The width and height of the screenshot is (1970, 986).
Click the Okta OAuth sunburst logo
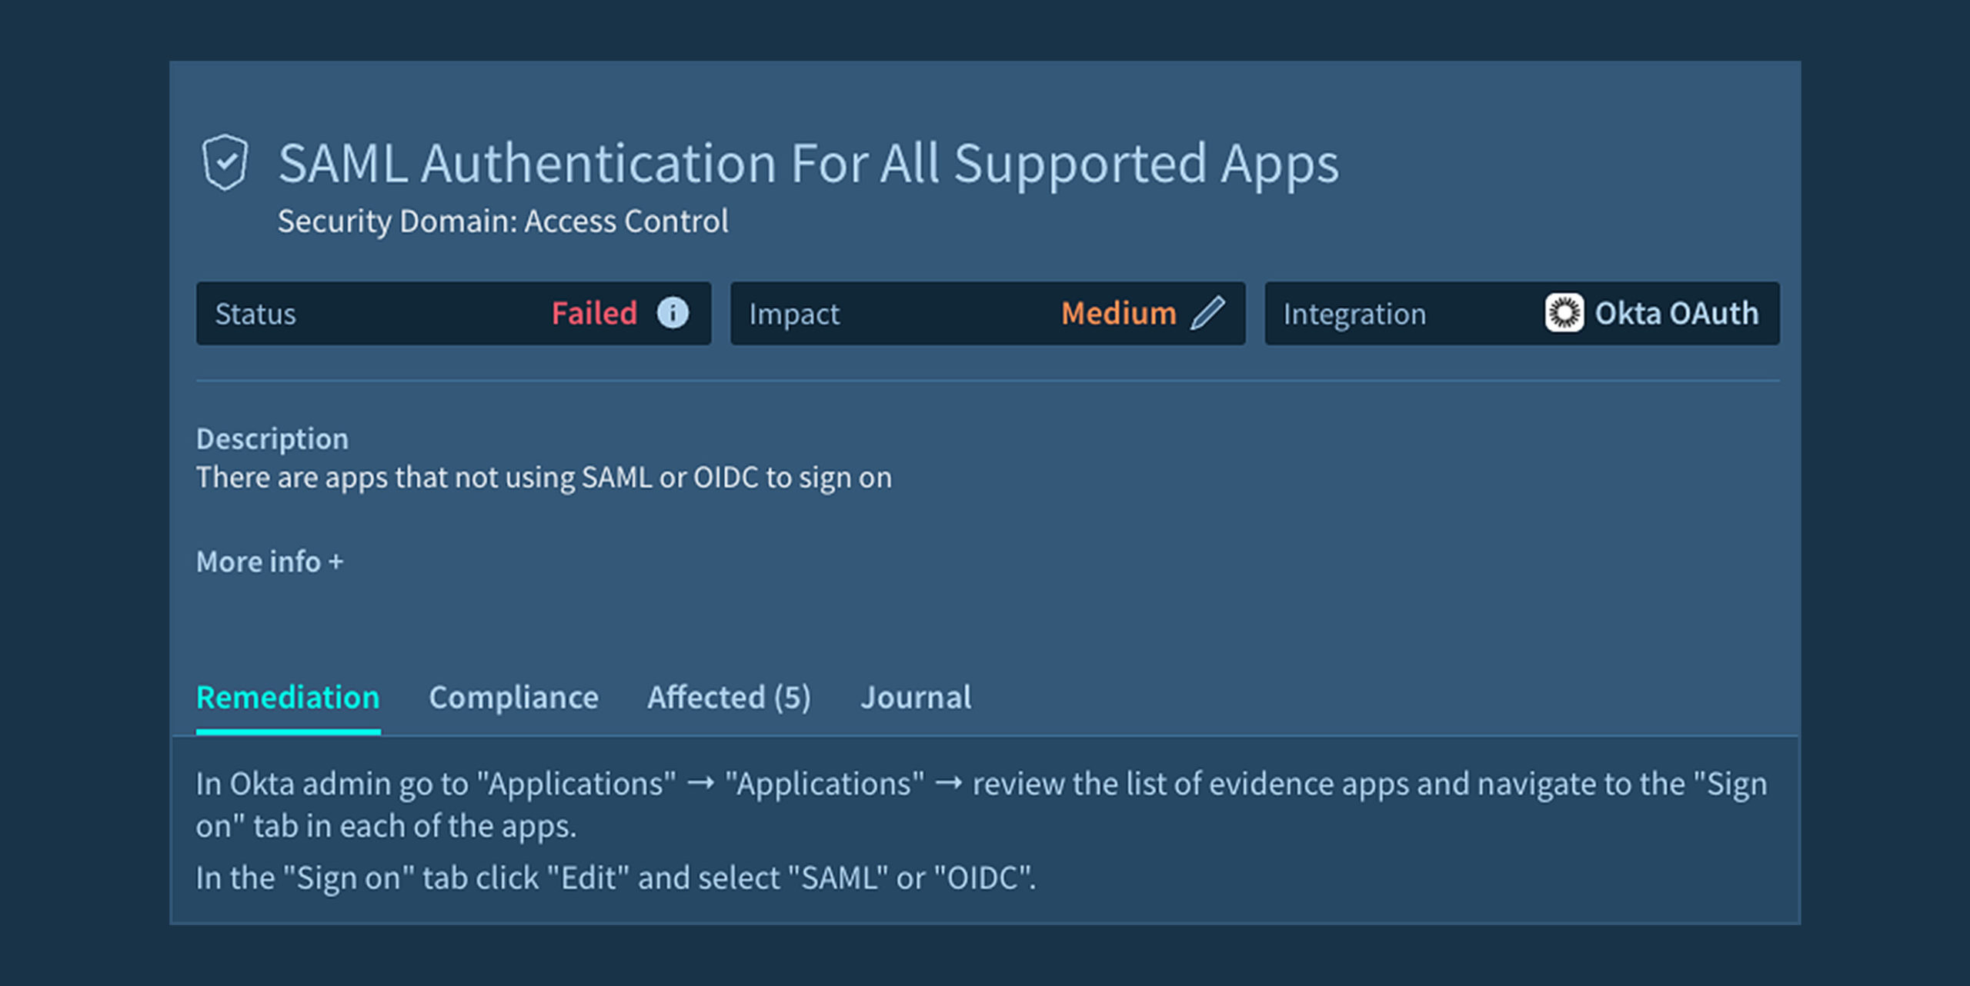1564,313
